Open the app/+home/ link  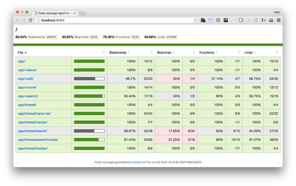click(x=27, y=87)
